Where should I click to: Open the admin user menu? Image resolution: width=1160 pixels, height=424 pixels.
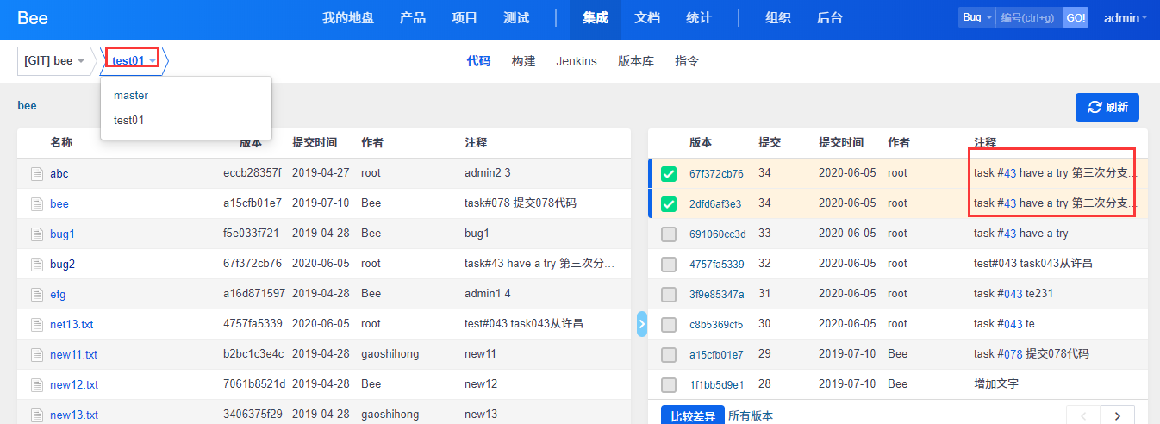(1125, 18)
